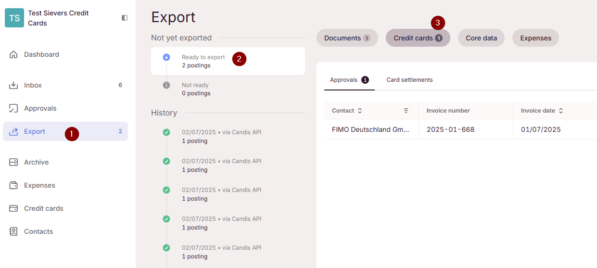The width and height of the screenshot is (597, 268).
Task: Click the Archive drawer icon
Action: pos(13,162)
